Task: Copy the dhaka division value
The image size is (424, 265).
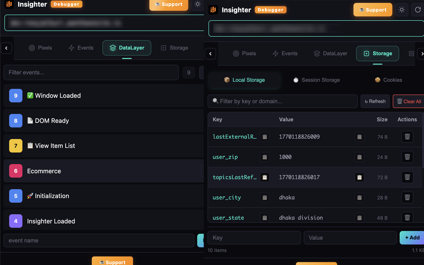Action: point(359,218)
